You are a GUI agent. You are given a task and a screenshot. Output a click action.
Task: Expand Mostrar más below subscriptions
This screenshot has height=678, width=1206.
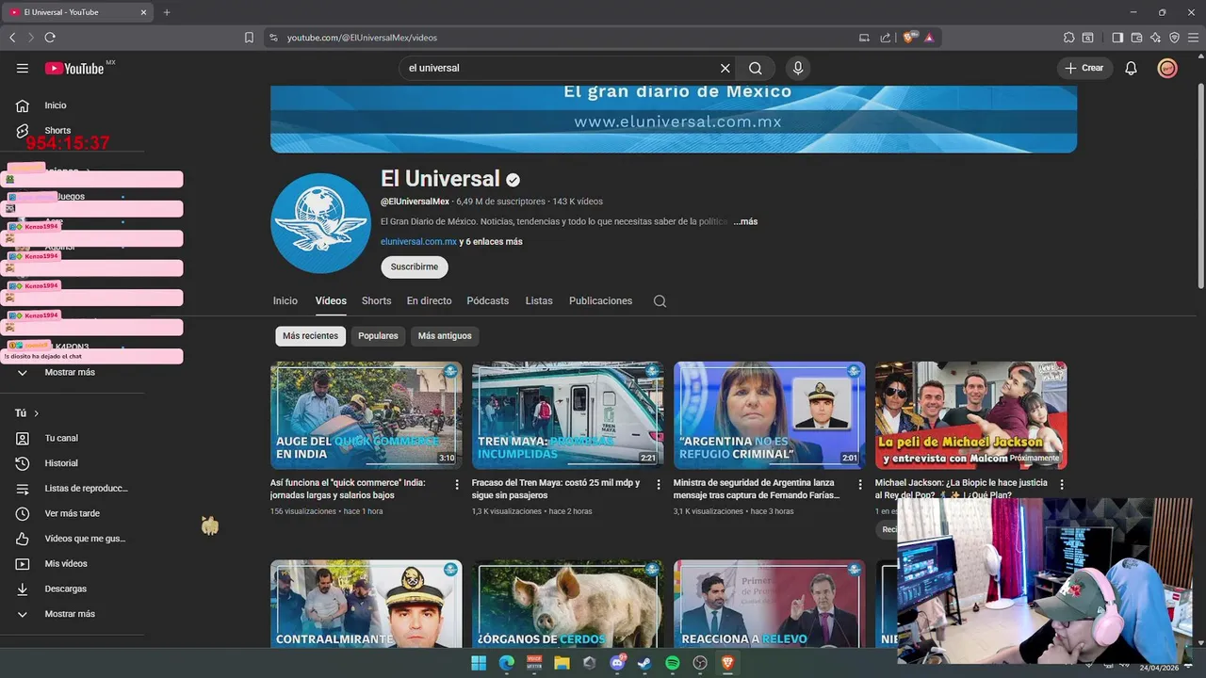pyautogui.click(x=72, y=373)
